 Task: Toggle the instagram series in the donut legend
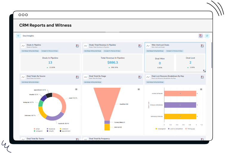coord(38,131)
